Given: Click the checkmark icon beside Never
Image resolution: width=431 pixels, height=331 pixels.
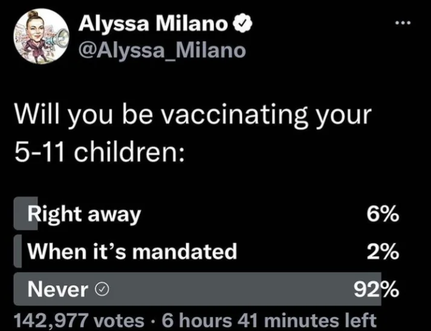Looking at the screenshot, I should [103, 290].
